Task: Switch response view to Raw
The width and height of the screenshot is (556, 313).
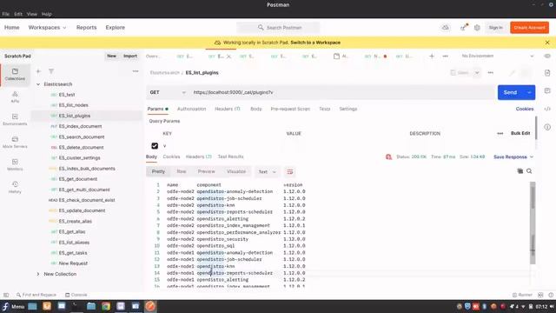Action: [182, 171]
